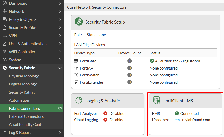The width and height of the screenshot is (224, 137).
Task: Expand Security Profiles chevron
Action: [x=60, y=27]
